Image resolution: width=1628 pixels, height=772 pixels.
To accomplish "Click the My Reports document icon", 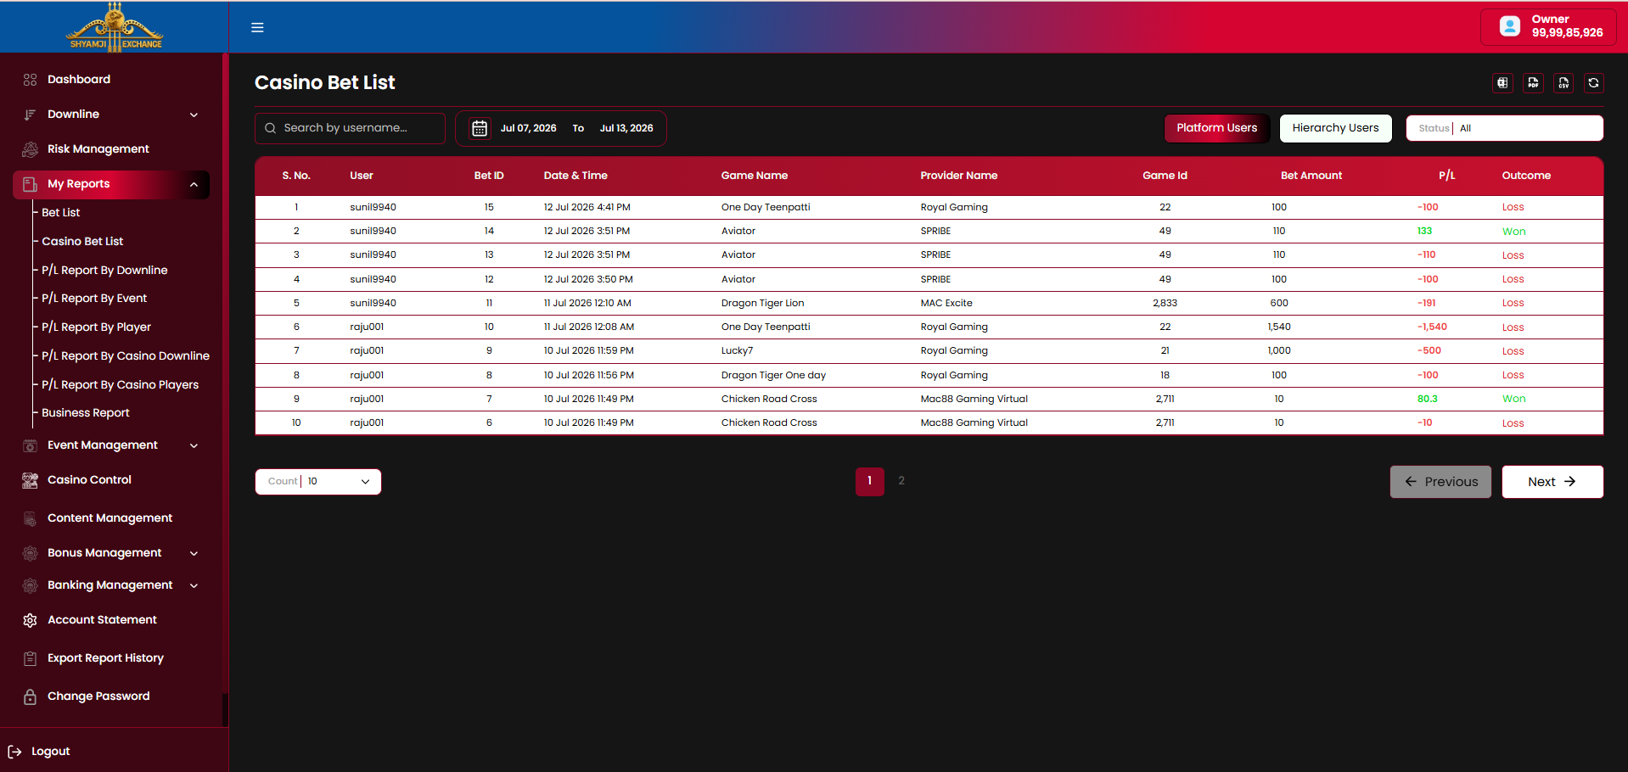I will [30, 184].
